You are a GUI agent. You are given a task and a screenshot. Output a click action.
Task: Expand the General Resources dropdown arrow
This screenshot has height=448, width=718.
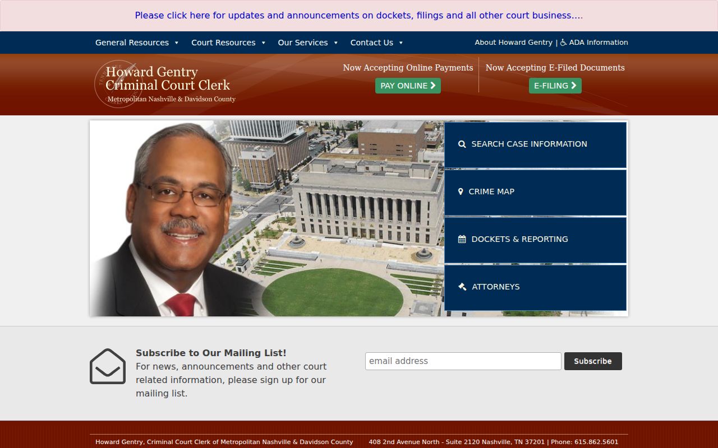[177, 43]
